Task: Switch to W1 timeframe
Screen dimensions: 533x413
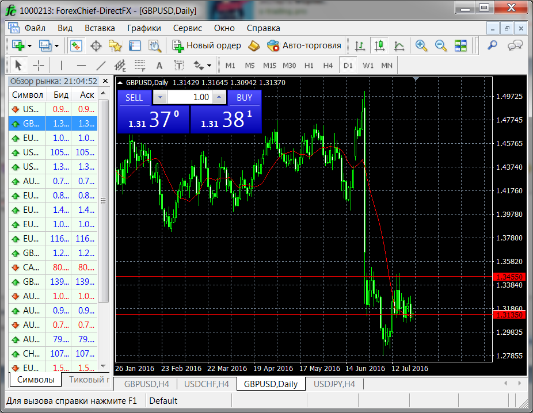Action: 368,66
